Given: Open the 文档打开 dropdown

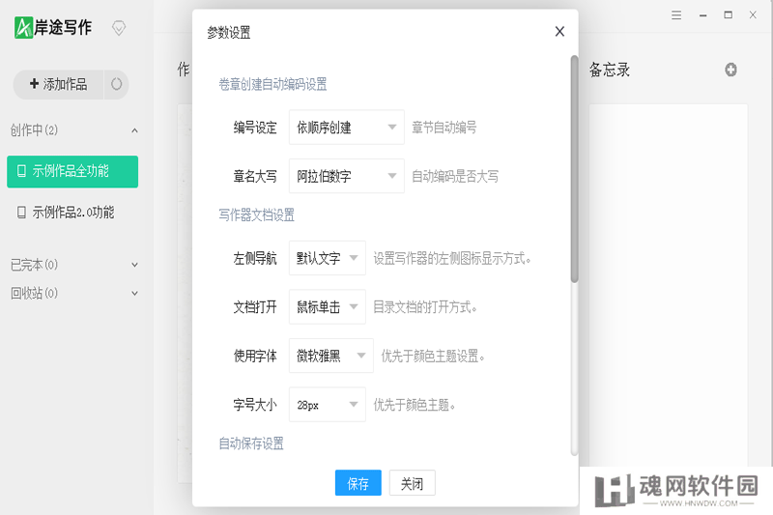Looking at the screenshot, I should tap(328, 306).
